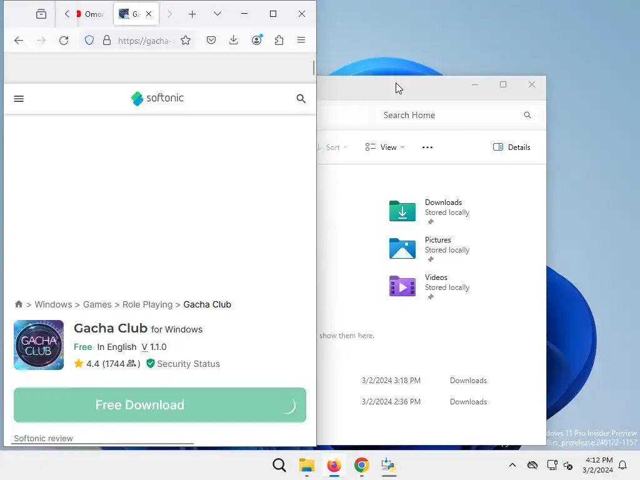Screen dimensions: 640x480
Task: Go to Softonic home breadcrumb icon
Action: point(19,304)
